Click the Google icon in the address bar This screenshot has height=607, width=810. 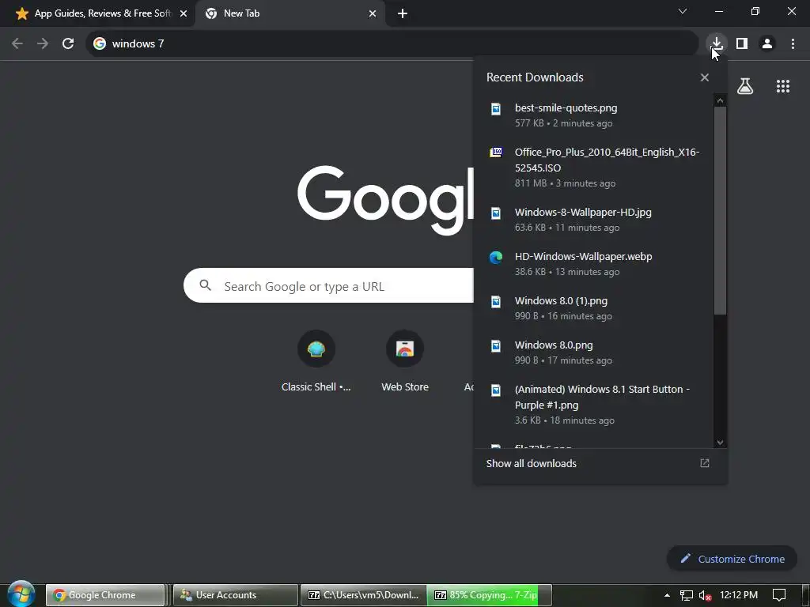point(100,43)
